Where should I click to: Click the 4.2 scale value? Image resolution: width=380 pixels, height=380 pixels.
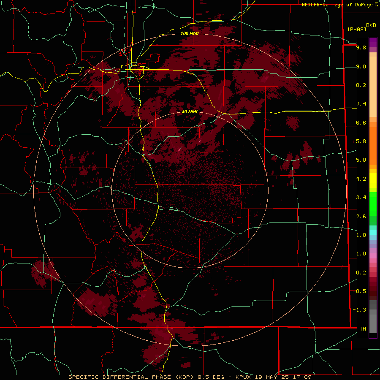361,179
